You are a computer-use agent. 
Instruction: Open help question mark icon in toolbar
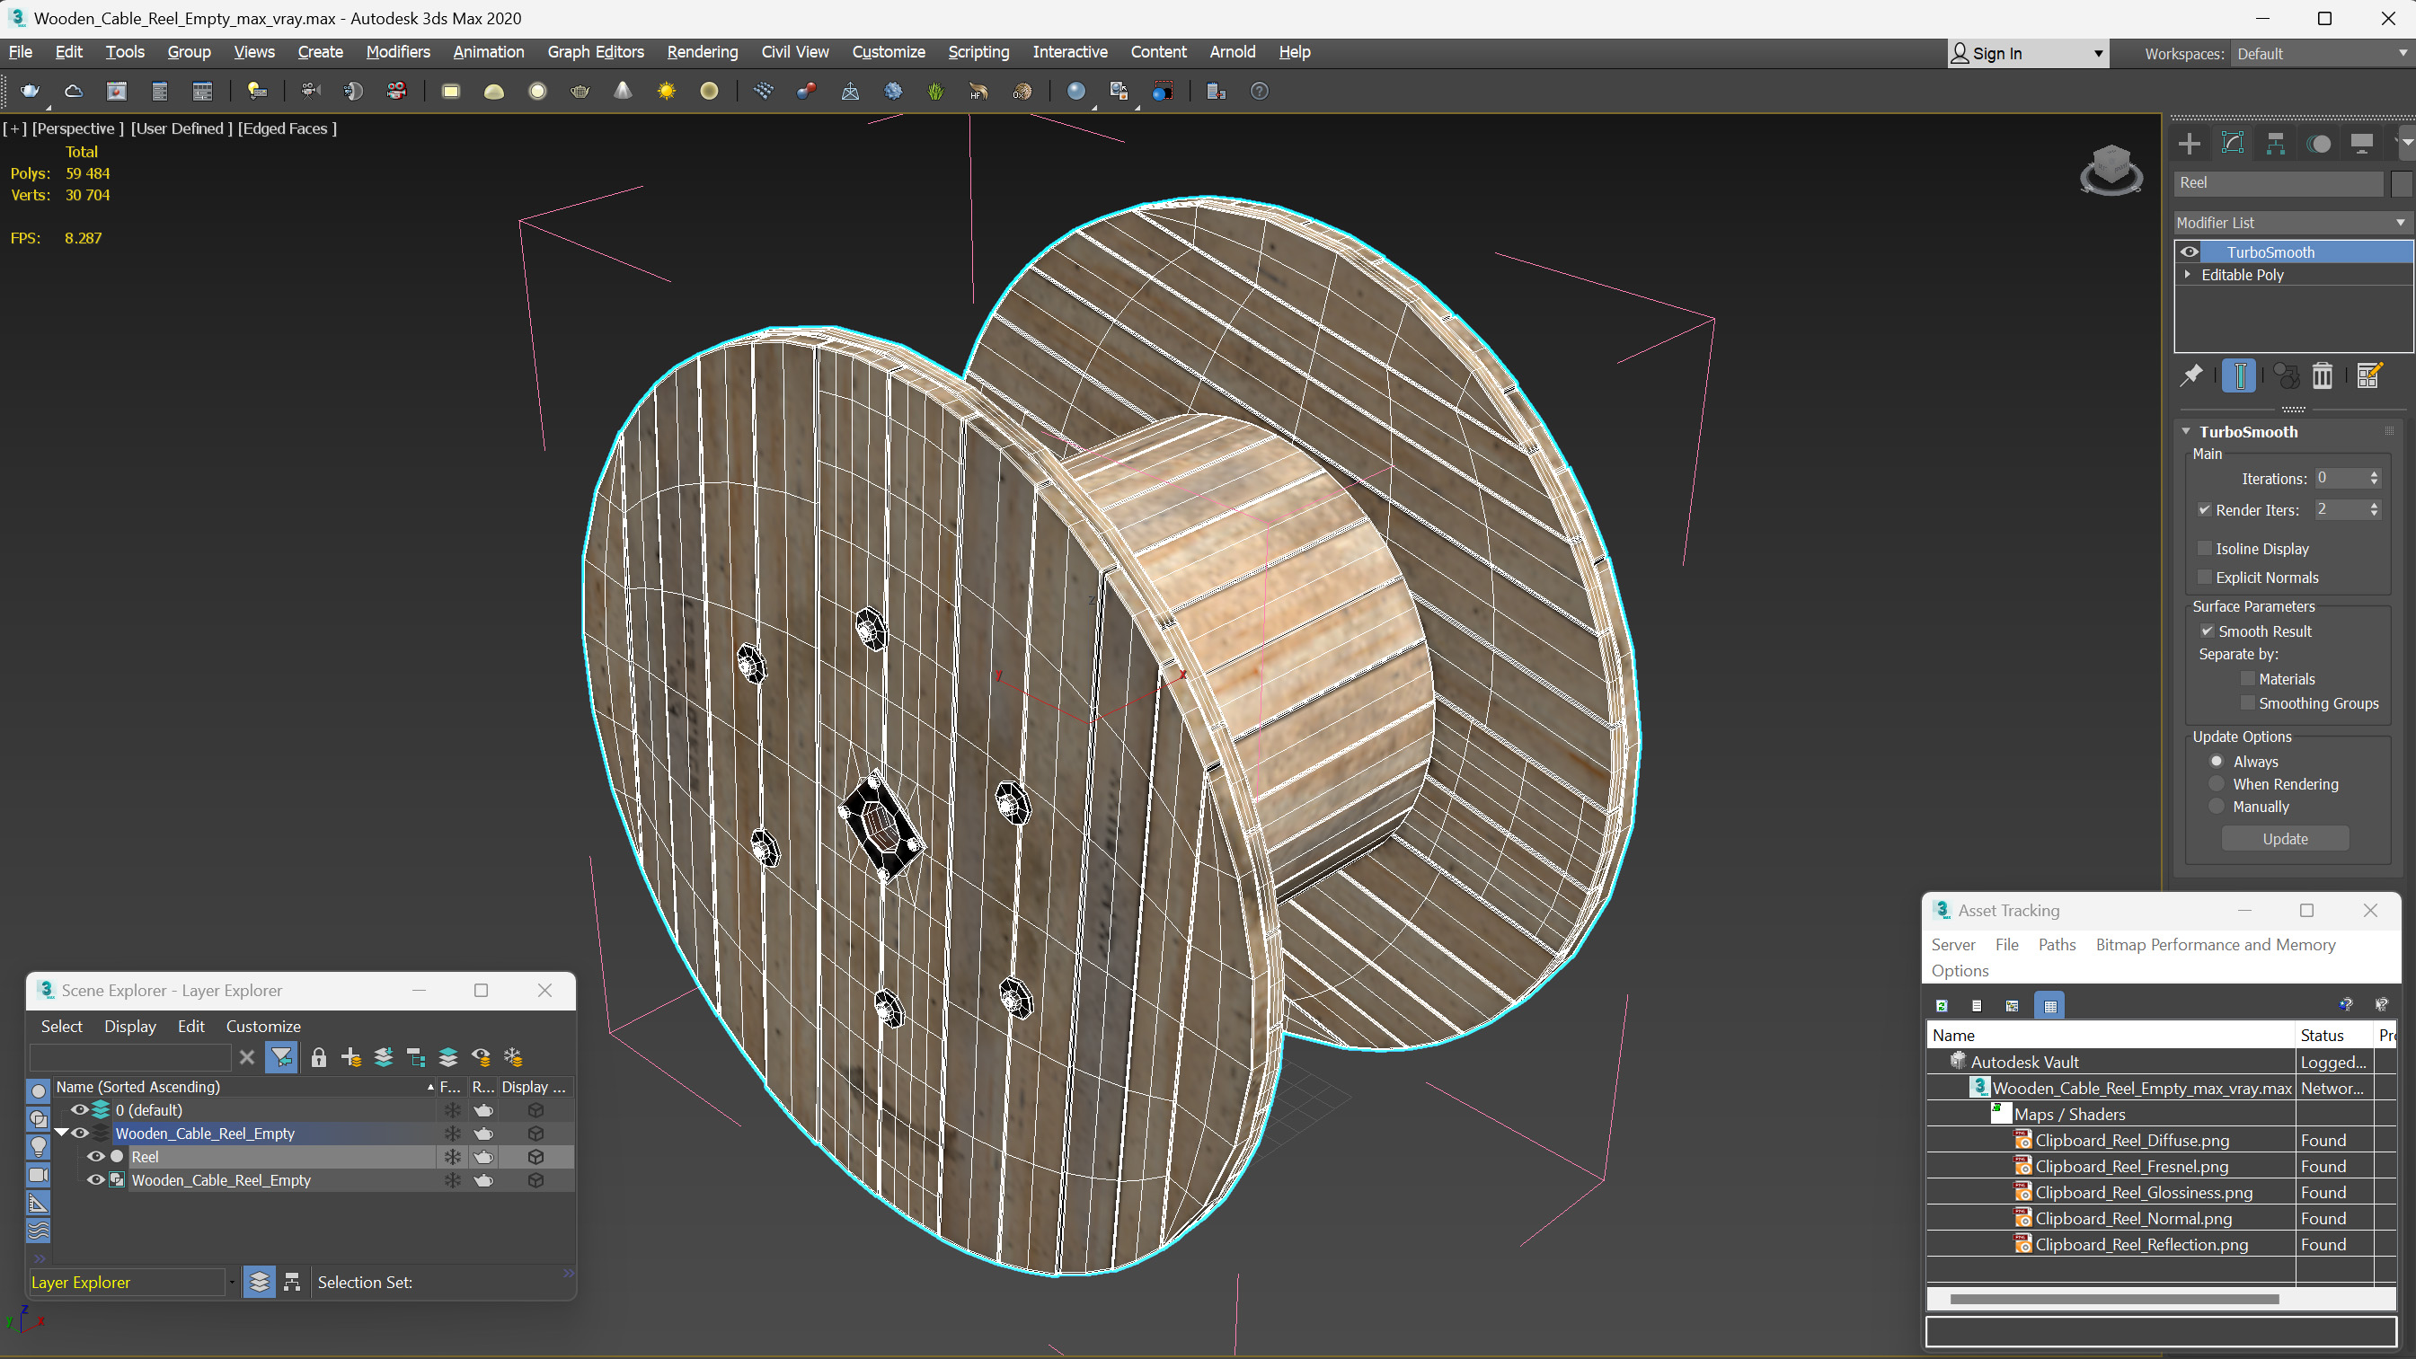1260,91
